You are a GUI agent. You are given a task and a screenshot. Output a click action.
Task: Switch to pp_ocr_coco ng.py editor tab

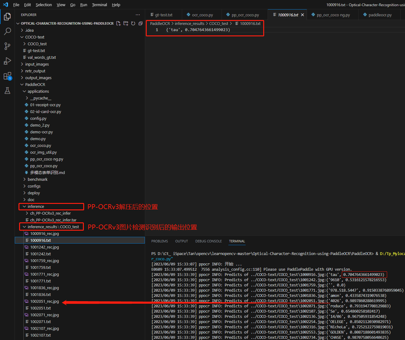coord(333,15)
